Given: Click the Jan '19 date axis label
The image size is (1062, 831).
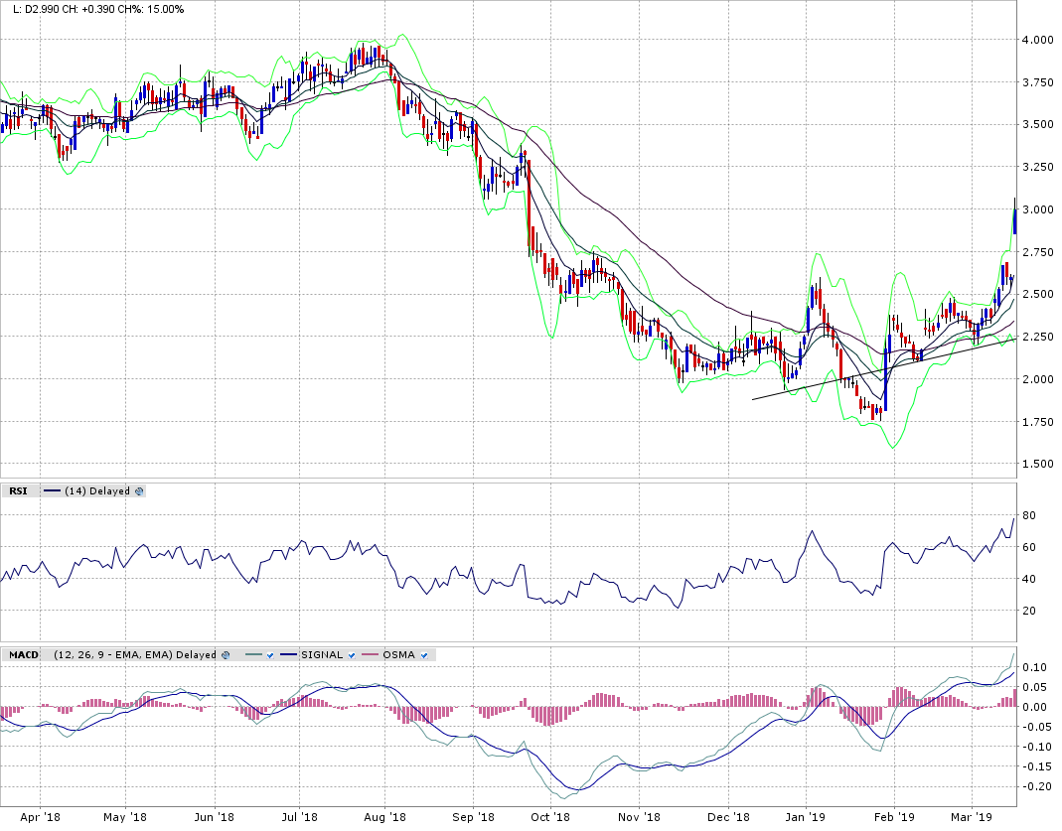Looking at the screenshot, I should (x=806, y=817).
